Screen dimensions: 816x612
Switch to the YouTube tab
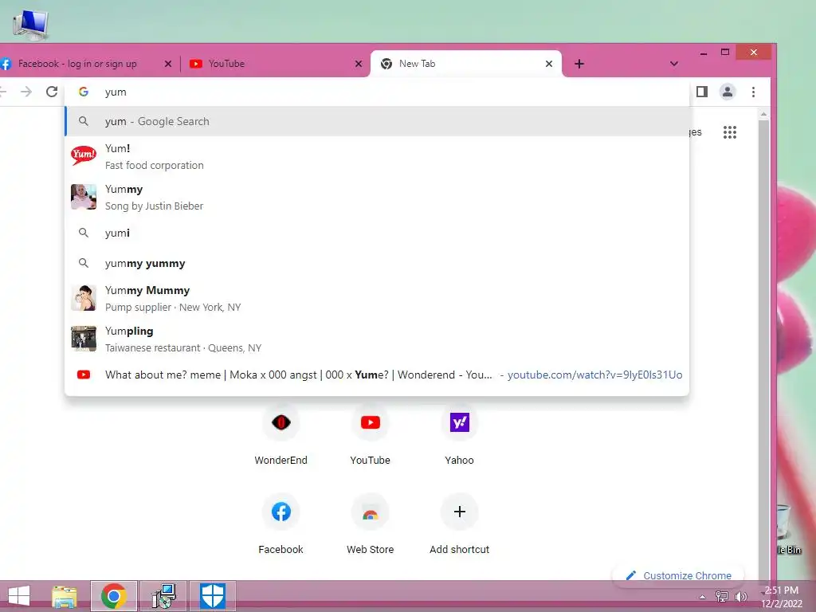pos(276,64)
